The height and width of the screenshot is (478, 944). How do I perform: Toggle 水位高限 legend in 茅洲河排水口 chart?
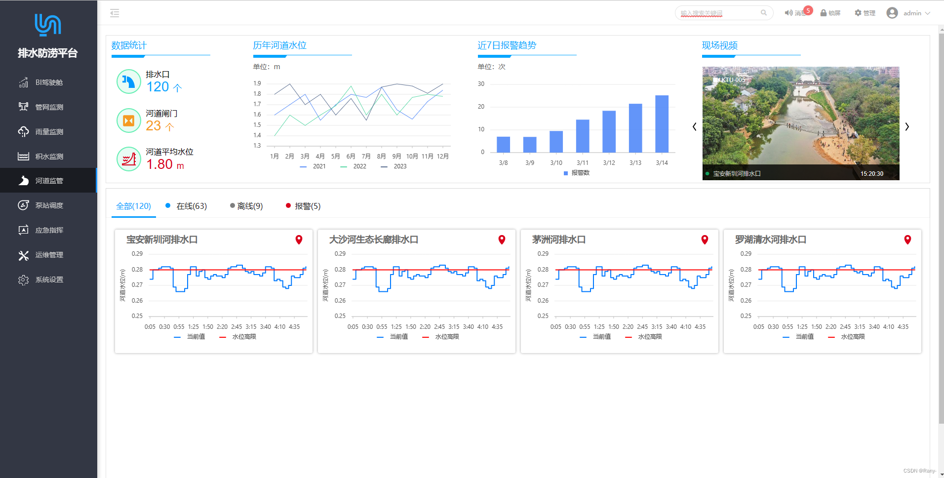pyautogui.click(x=644, y=337)
